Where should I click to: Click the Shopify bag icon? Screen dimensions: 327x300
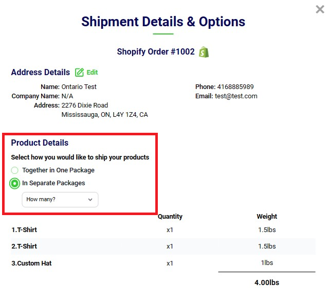[x=204, y=52]
